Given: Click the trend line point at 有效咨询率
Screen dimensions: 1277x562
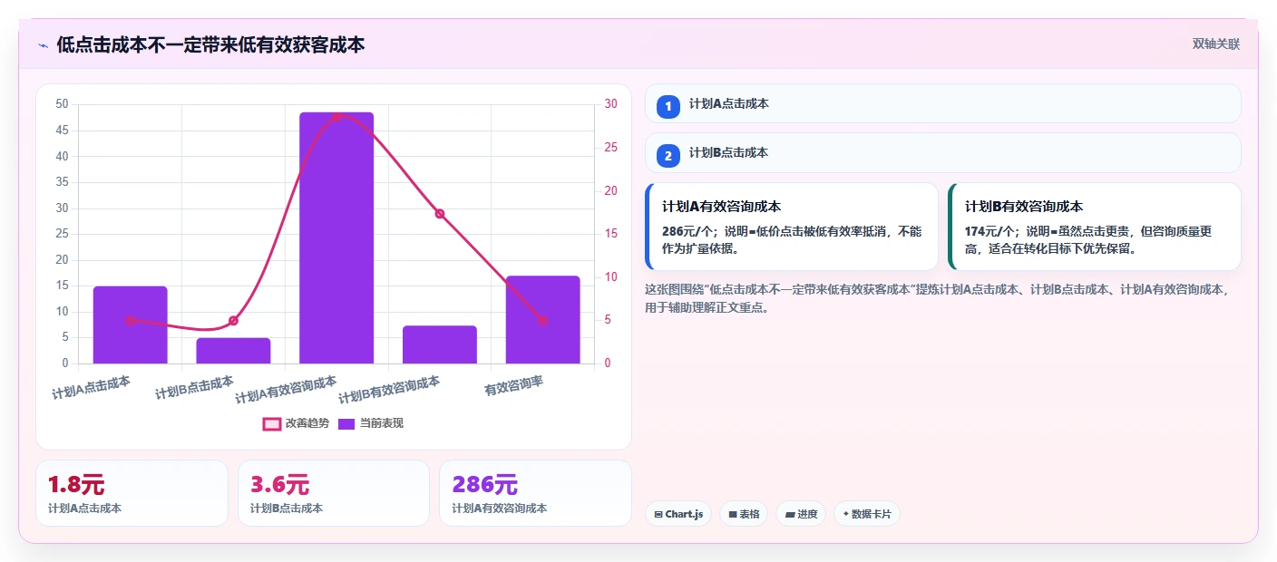Looking at the screenshot, I should 542,320.
